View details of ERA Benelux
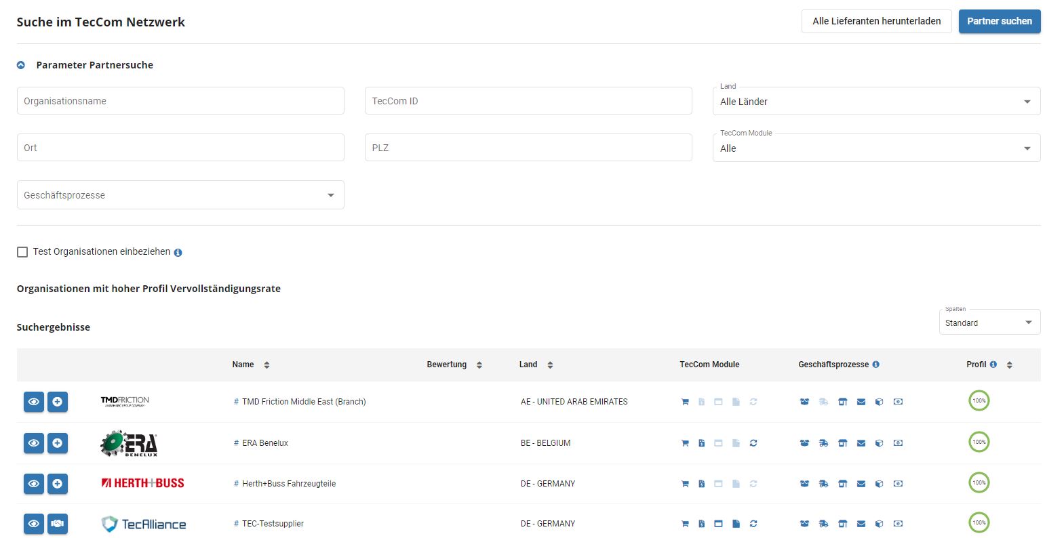1064x538 pixels. click(34, 443)
